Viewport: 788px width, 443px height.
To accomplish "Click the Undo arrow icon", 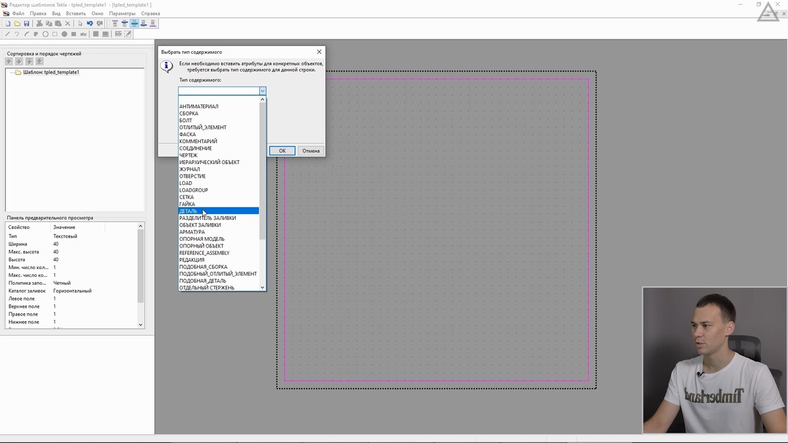I will [x=90, y=24].
